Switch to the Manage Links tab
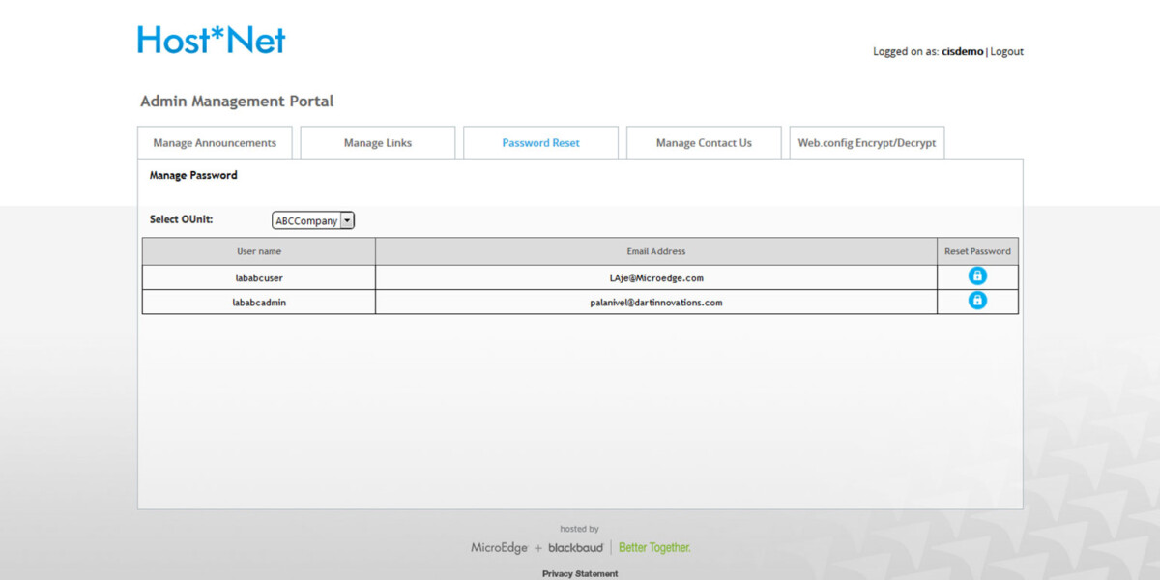 [x=378, y=143]
